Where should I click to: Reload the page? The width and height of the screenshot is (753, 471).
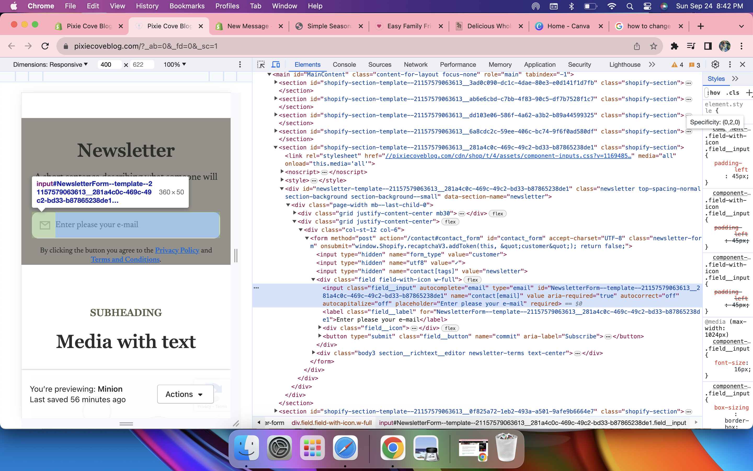point(45,46)
